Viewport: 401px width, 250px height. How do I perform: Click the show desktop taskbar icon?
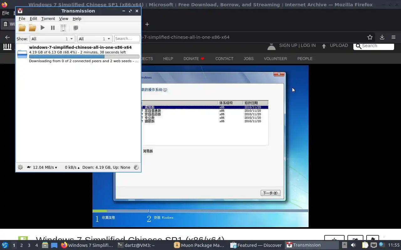(54, 245)
